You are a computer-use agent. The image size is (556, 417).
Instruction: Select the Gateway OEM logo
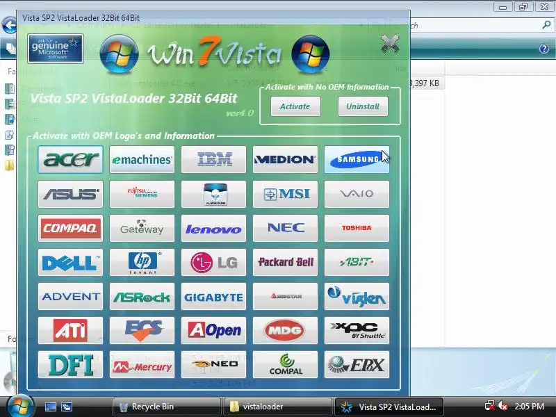[142, 228]
